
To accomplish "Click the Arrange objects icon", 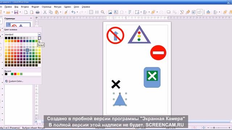I will 153,12.
